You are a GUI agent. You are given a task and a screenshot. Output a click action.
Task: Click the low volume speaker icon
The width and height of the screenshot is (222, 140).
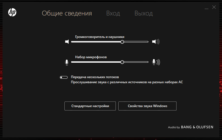click(x=67, y=42)
